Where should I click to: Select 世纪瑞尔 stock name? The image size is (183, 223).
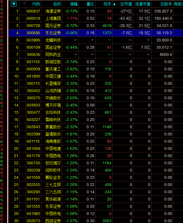point(53,163)
